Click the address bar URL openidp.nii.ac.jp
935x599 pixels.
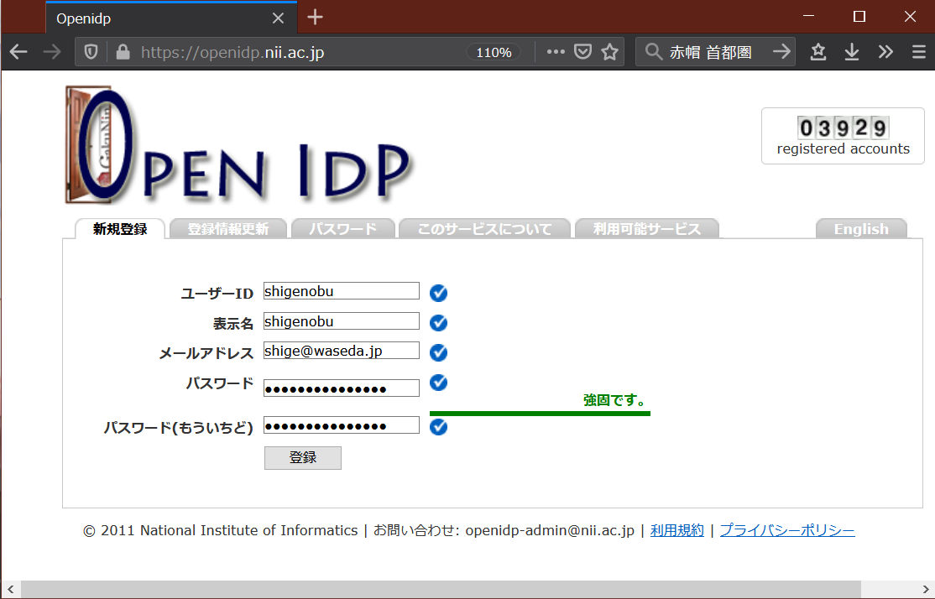(232, 53)
